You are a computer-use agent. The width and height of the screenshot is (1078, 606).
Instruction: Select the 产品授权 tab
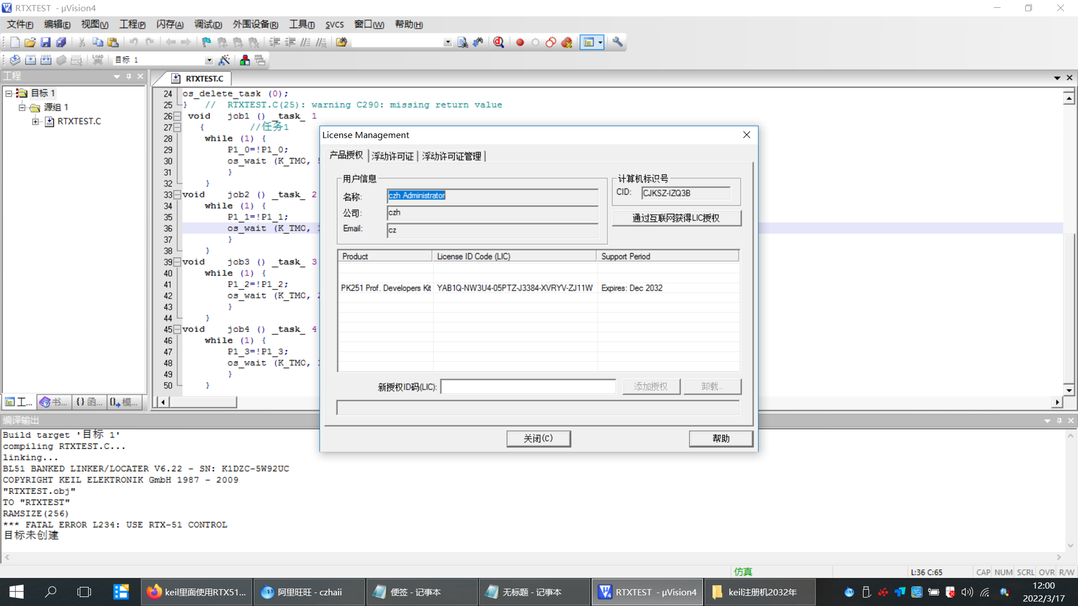pos(346,155)
